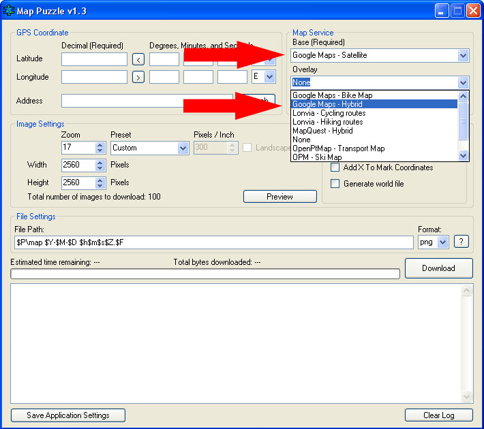This screenshot has width=484, height=429.
Task: Click the Longitude degrees input box
Action: (164, 77)
